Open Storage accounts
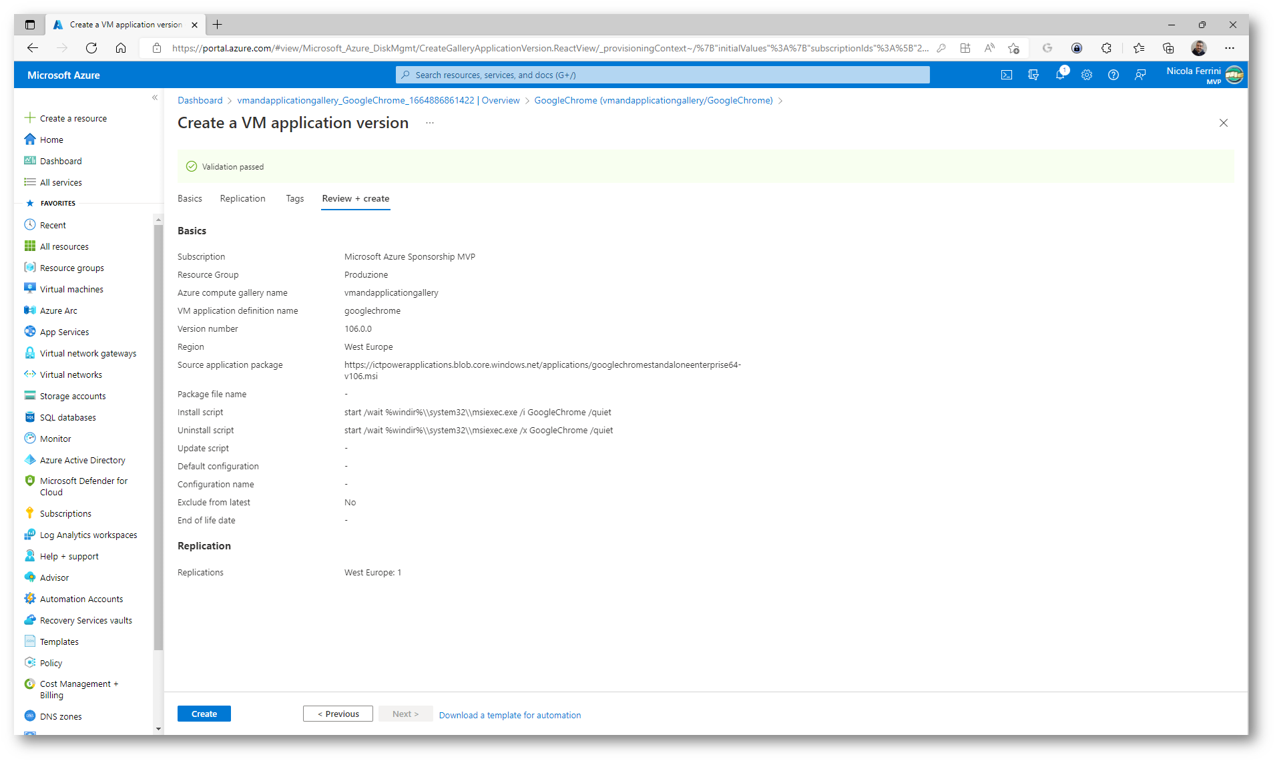Viewport: 1277px width, 763px height. coord(65,396)
